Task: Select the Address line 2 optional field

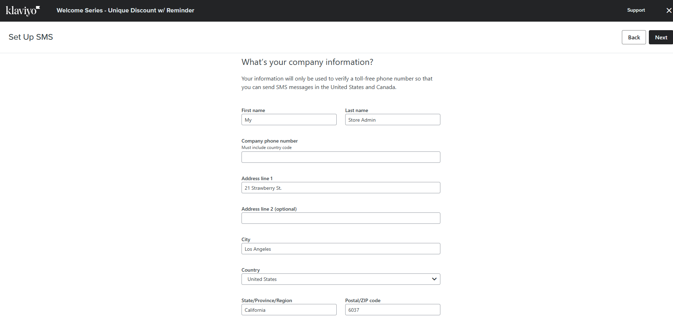Action: click(x=341, y=218)
